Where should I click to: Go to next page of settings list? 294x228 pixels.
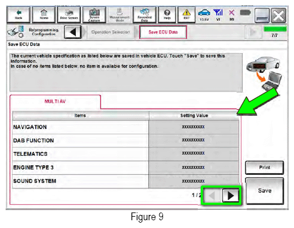pos(231,196)
